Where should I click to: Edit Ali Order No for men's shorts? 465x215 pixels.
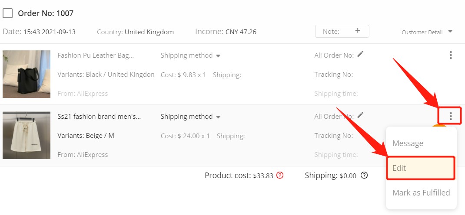360,115
